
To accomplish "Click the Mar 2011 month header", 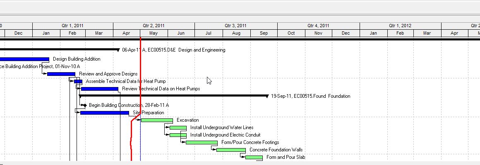I will click(x=99, y=33).
